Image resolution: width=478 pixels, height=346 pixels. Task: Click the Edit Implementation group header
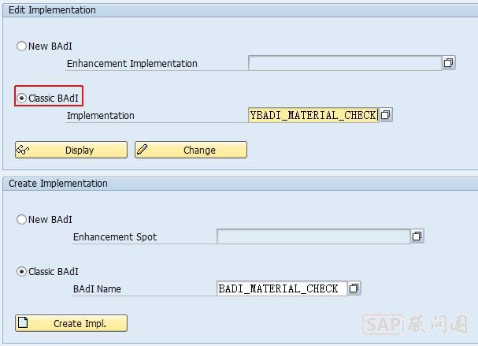click(x=52, y=10)
